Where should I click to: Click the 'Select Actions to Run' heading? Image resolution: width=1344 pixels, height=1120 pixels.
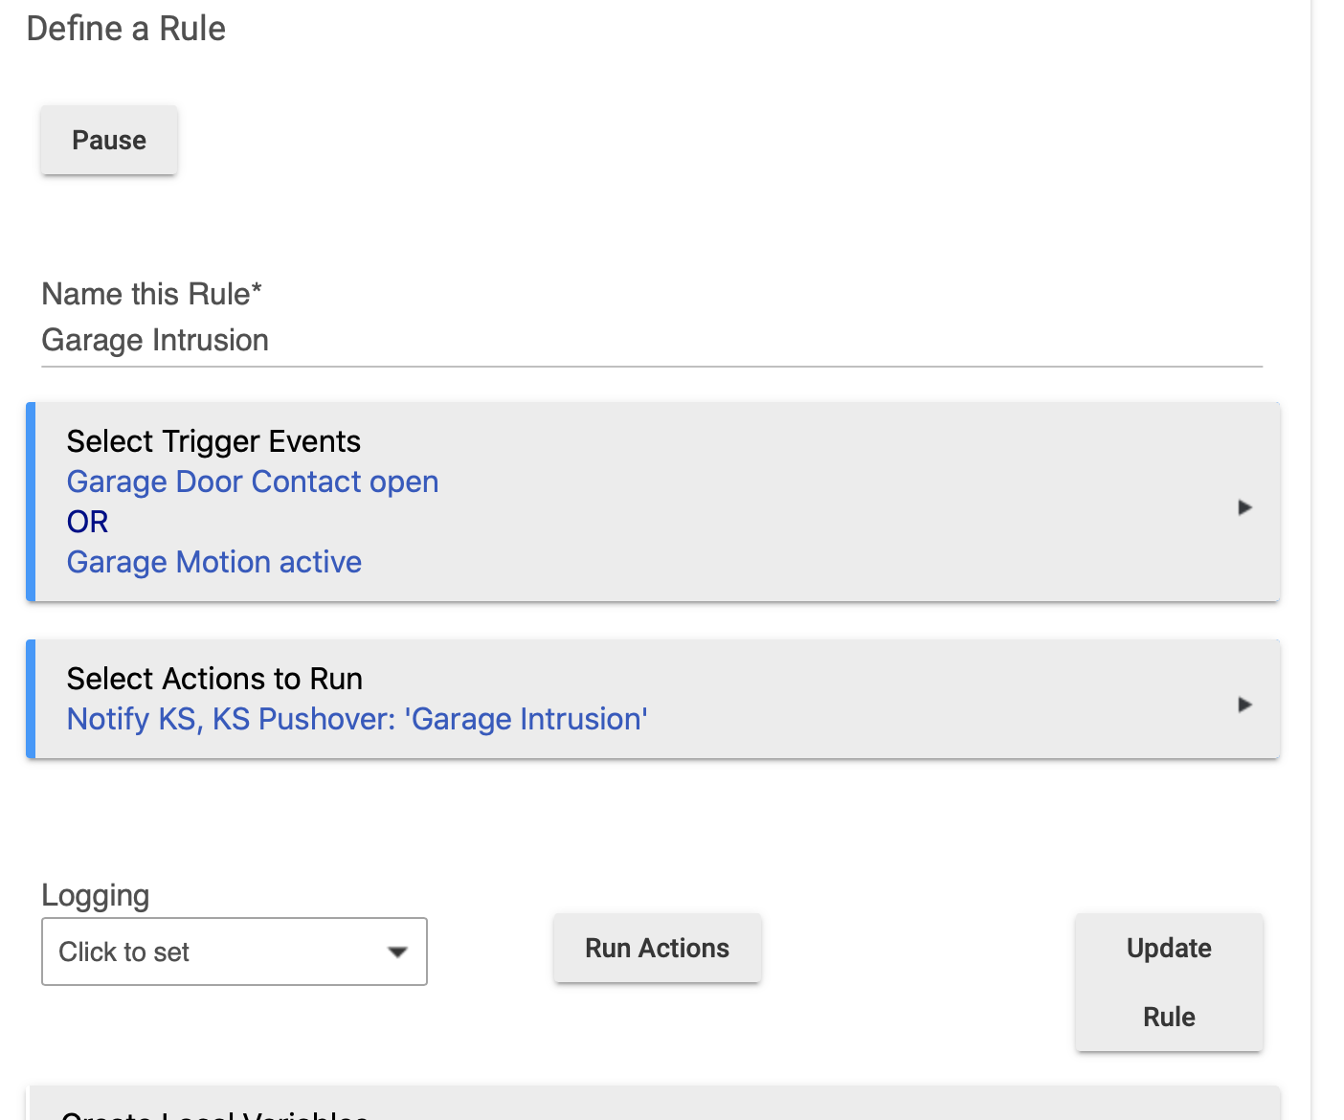pos(214,679)
